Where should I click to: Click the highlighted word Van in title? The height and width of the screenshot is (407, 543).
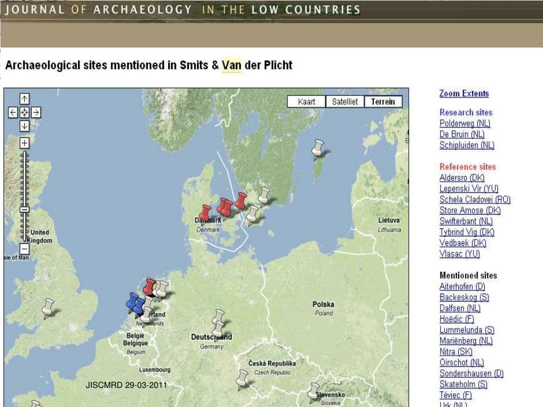click(232, 65)
